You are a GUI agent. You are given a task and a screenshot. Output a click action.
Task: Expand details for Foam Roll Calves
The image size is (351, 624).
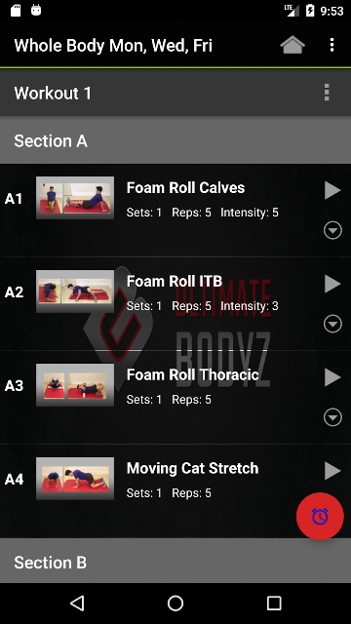tap(332, 230)
